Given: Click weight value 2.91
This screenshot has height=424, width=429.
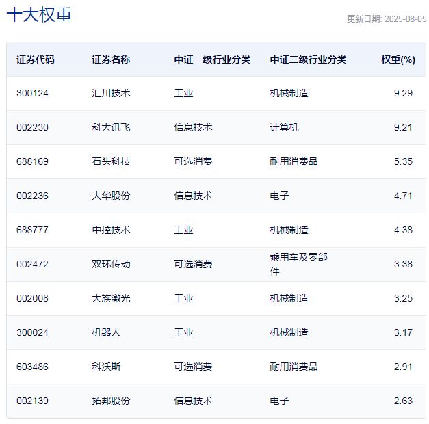Looking at the screenshot, I should 403,367.
